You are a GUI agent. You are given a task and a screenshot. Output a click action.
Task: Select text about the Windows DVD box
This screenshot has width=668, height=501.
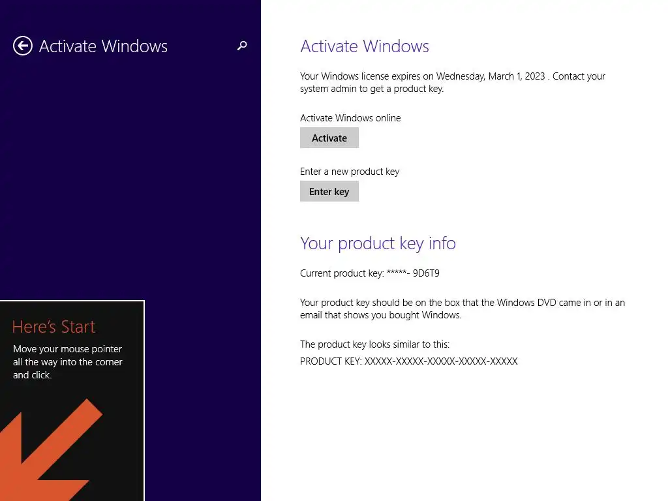pyautogui.click(x=463, y=309)
